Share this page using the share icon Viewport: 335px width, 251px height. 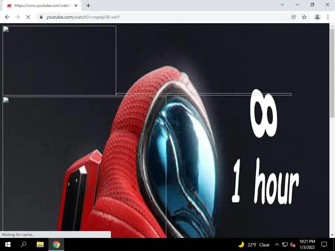click(294, 17)
